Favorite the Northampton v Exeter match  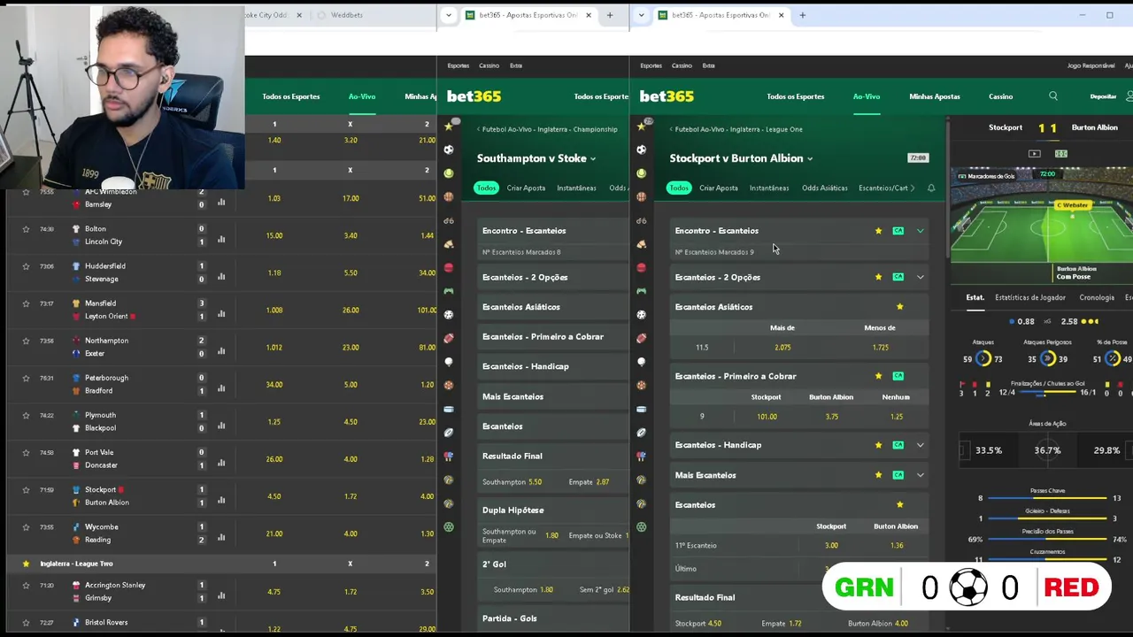point(26,341)
